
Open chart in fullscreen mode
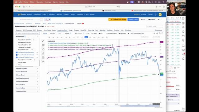point(162,33)
